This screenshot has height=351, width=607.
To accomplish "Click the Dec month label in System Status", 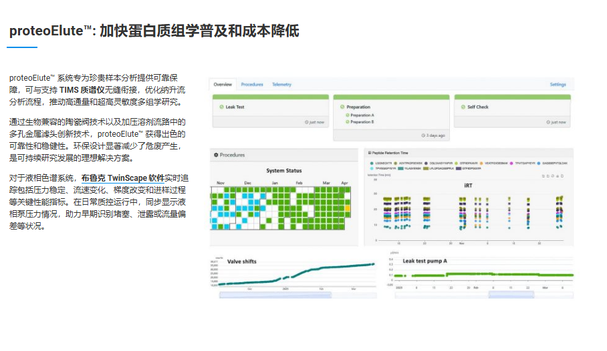I will [248, 182].
